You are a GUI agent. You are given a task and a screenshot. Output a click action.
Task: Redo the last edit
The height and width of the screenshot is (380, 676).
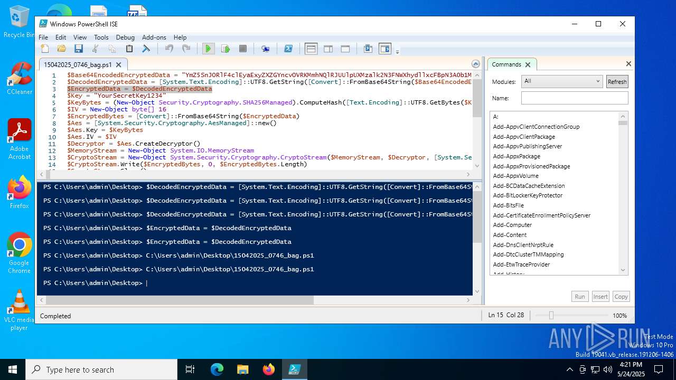click(186, 49)
